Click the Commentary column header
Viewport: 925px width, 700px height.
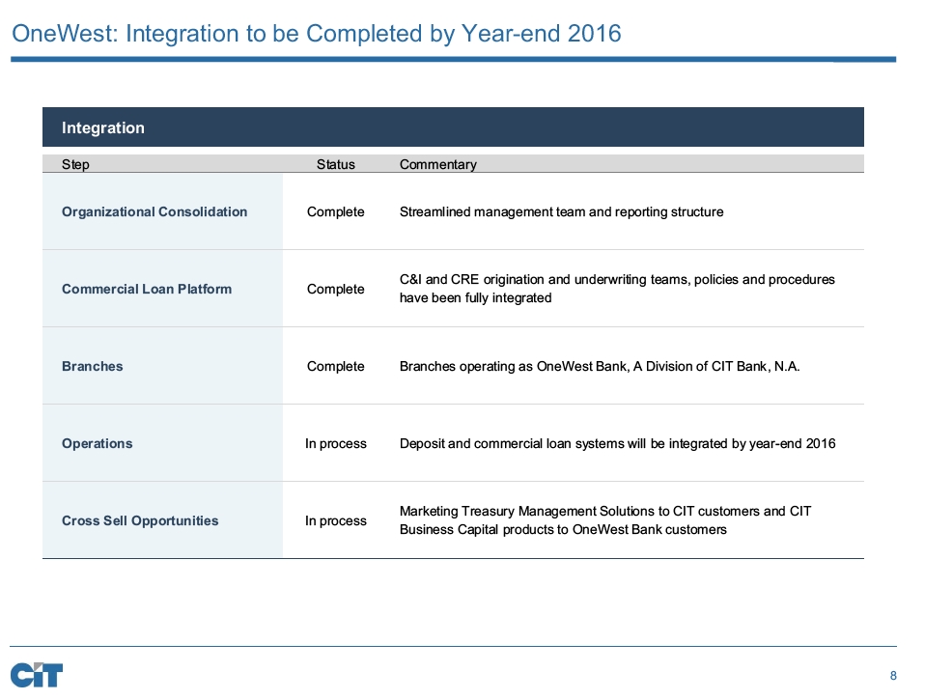point(437,164)
